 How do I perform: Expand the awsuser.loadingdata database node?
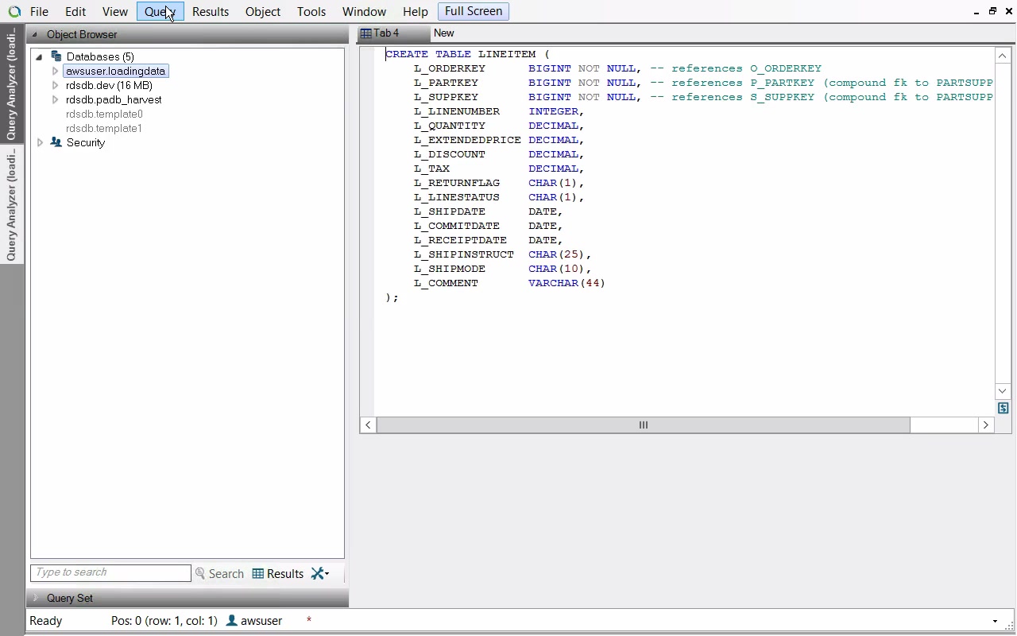point(55,71)
